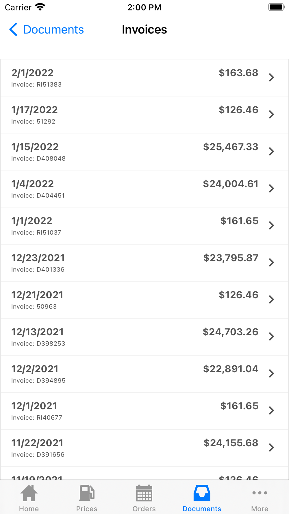The width and height of the screenshot is (289, 514).
Task: Expand chevron for invoice RI40677
Action: [x=271, y=411]
